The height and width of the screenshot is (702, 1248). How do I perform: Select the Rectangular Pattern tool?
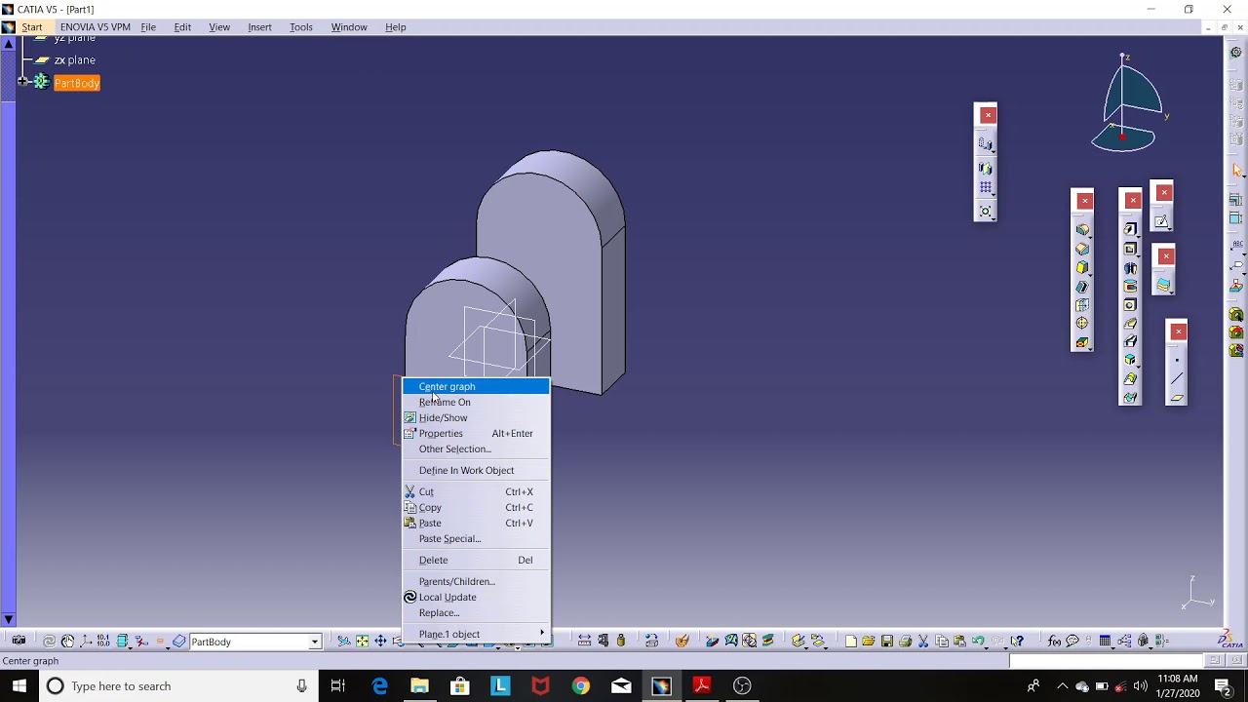(x=985, y=186)
